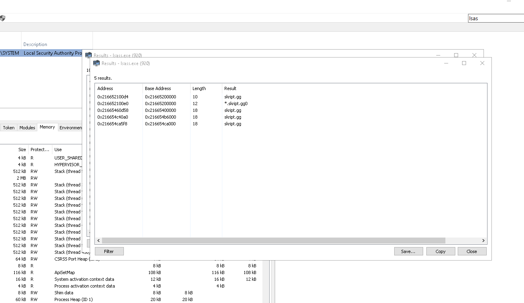The width and height of the screenshot is (524, 303).
Task: Click the search box containing lsas
Action: [x=496, y=18]
